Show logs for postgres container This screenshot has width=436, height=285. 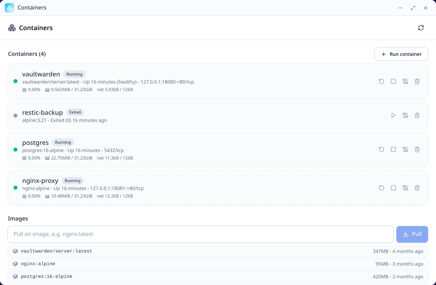tap(405, 149)
